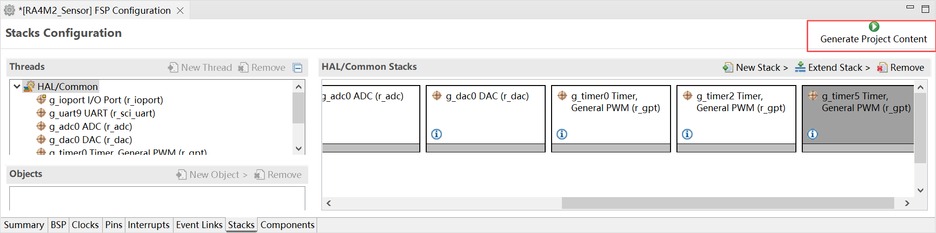Click the New Object icon

point(181,175)
